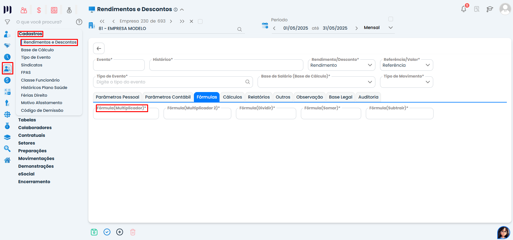Viewport: 513px width, 240px height.
Task: Switch to the Parâmetros Contábil tab
Action: [x=168, y=97]
